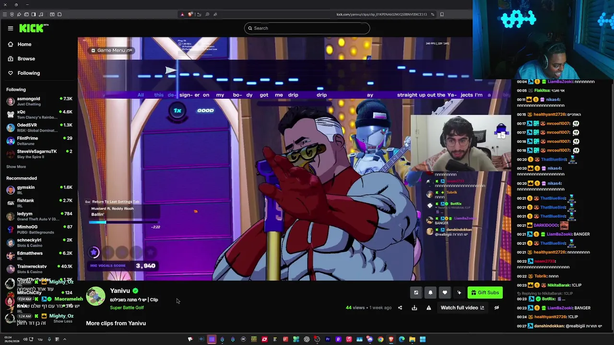Open asmongold's channel in Following

click(39, 101)
